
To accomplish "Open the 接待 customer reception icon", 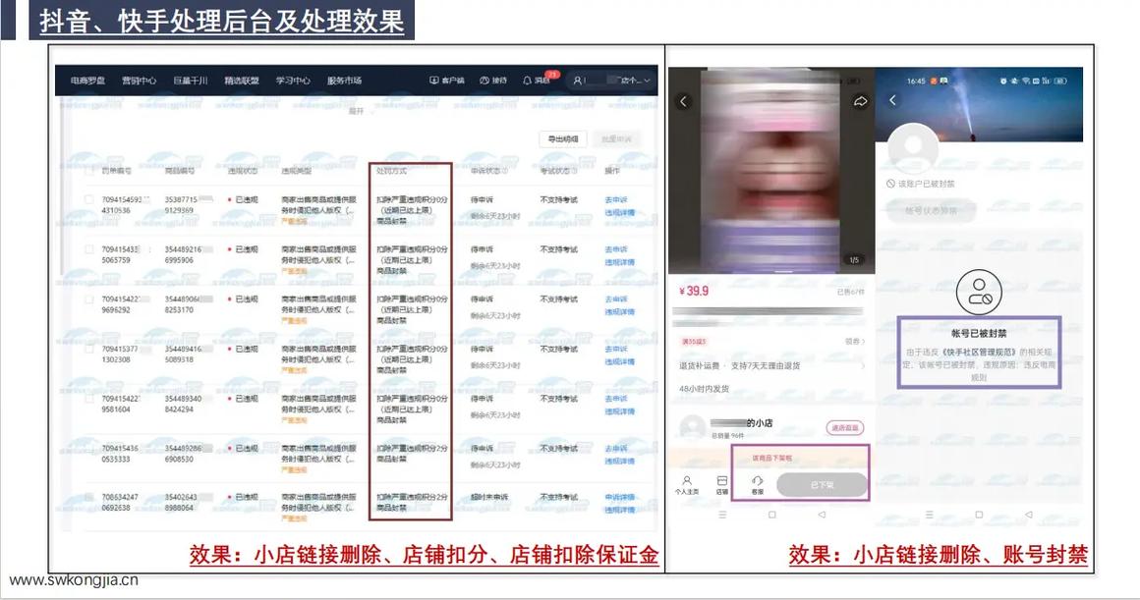I will [484, 81].
